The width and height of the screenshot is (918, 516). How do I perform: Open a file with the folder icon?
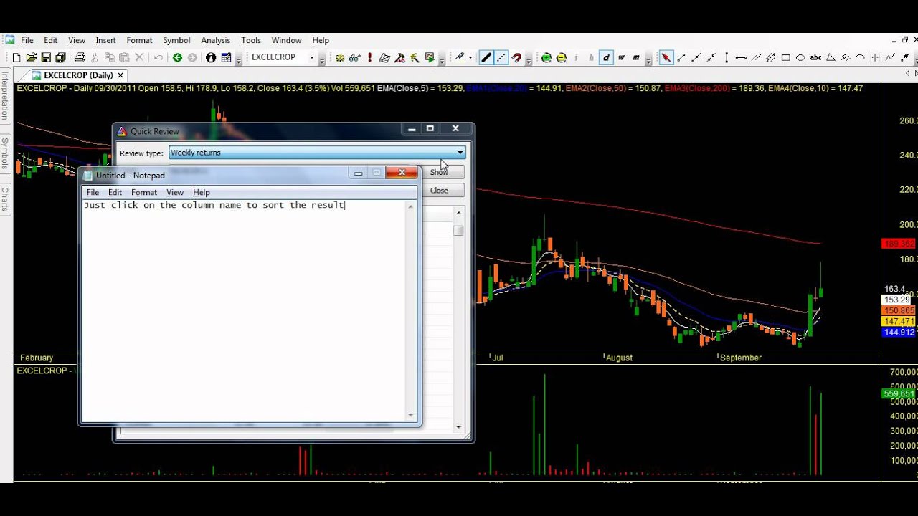click(31, 57)
